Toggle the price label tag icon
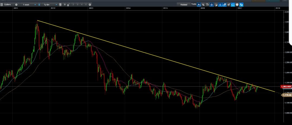Image resolution: width=292 pixels, height=125 pixels. pos(233,5)
